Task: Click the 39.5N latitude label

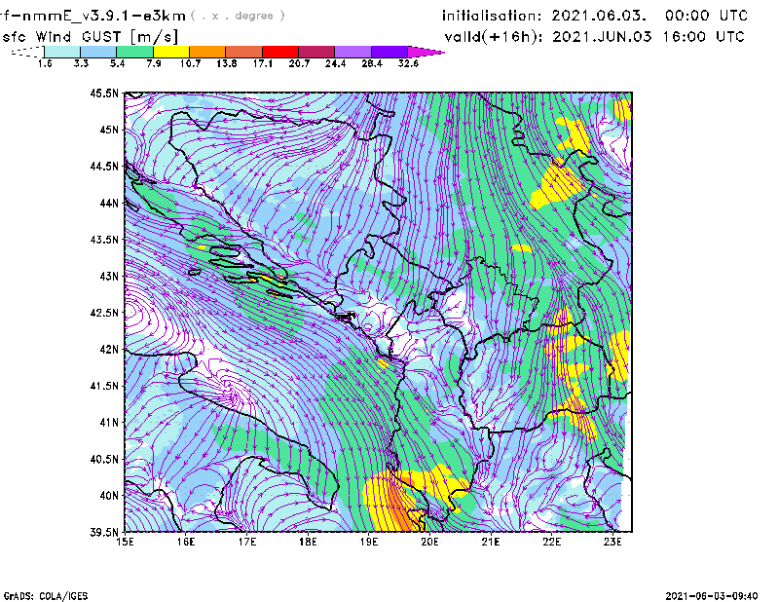Action: pos(104,533)
